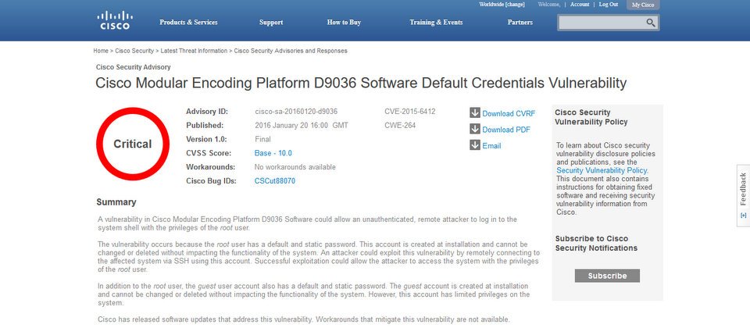
Task: Click the 'CVSS Score:' field label
Action: coord(209,154)
